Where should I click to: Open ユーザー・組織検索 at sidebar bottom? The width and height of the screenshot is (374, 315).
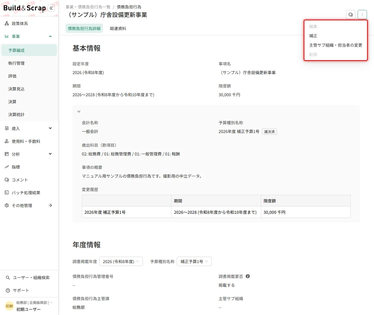29,278
